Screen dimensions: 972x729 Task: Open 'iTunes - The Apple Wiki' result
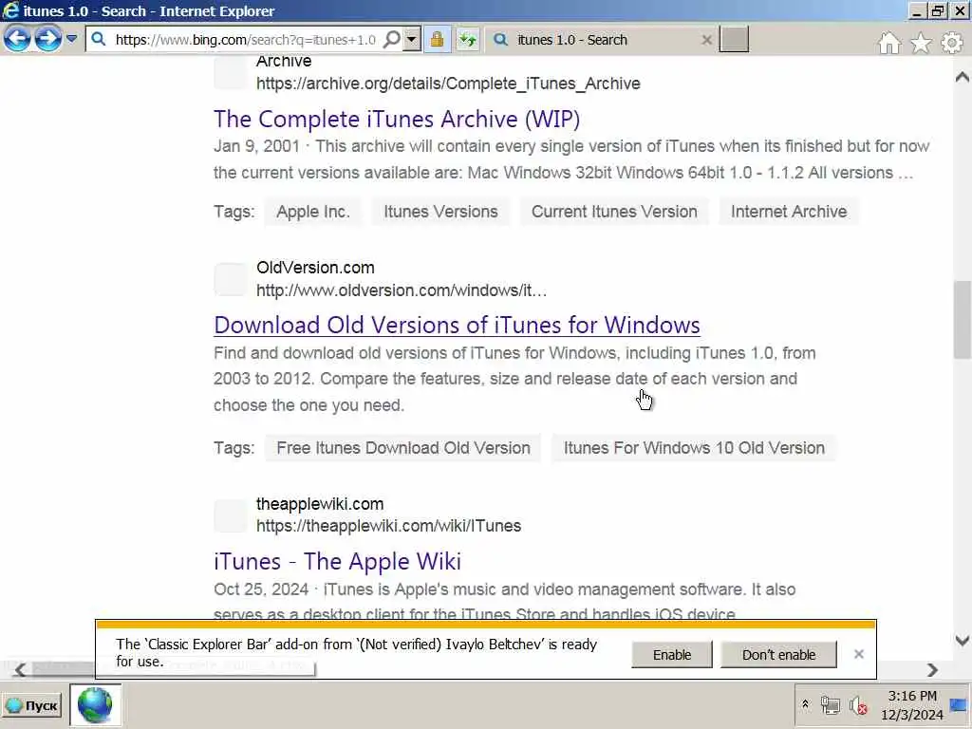[337, 562]
